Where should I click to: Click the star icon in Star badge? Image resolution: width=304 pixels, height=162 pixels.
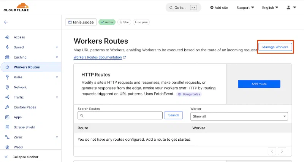point(120,22)
